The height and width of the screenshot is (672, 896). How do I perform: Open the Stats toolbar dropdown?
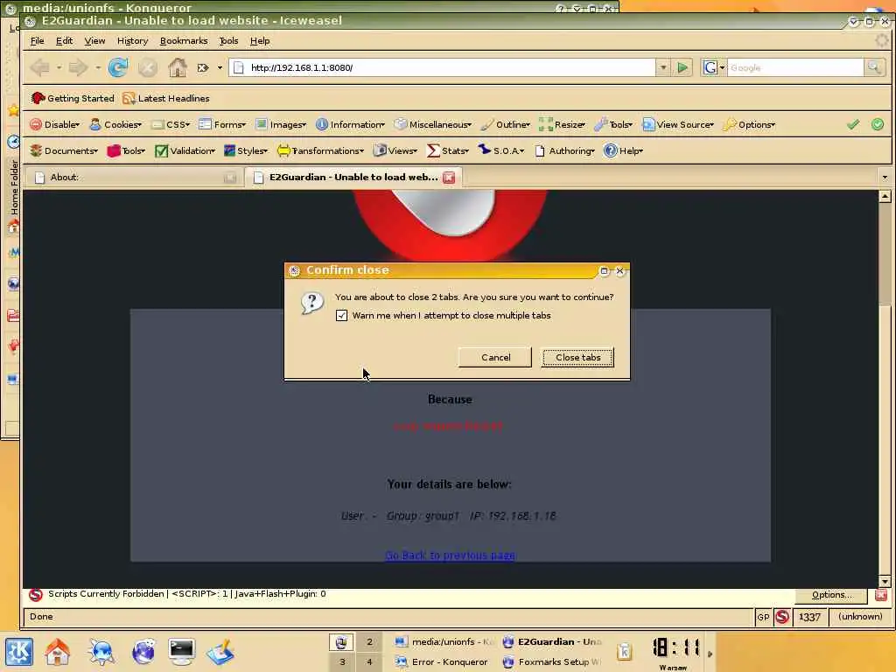[x=448, y=150]
